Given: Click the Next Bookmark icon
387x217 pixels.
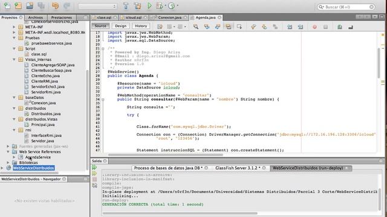Looking at the screenshot, I should [264, 27].
